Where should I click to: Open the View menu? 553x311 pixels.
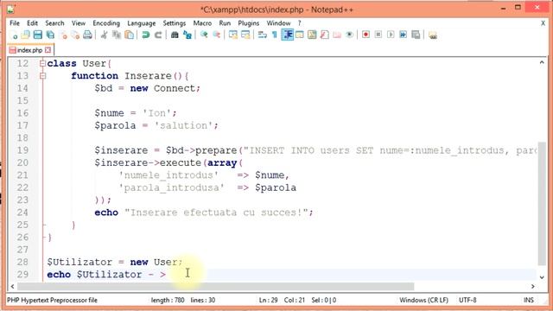pos(79,23)
